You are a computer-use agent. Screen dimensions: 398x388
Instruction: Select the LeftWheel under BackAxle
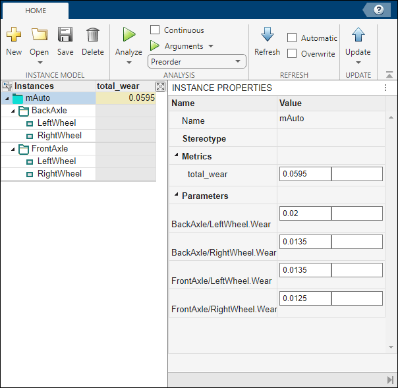(x=57, y=123)
